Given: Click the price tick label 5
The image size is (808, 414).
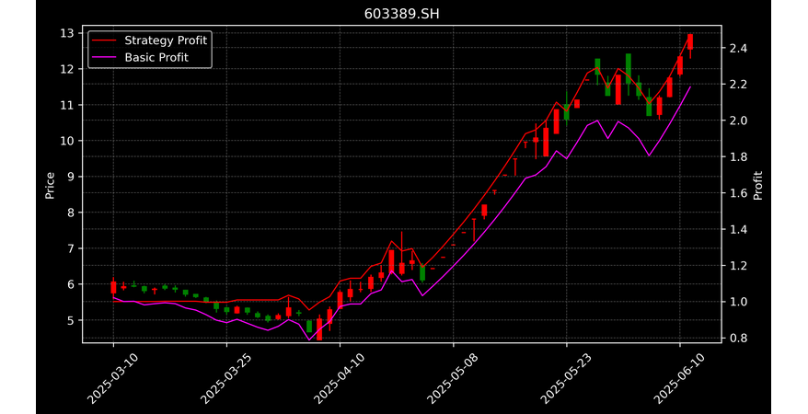Looking at the screenshot, I should tap(72, 320).
